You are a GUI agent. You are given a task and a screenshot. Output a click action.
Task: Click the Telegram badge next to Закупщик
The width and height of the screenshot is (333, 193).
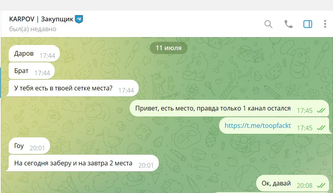coord(79,19)
